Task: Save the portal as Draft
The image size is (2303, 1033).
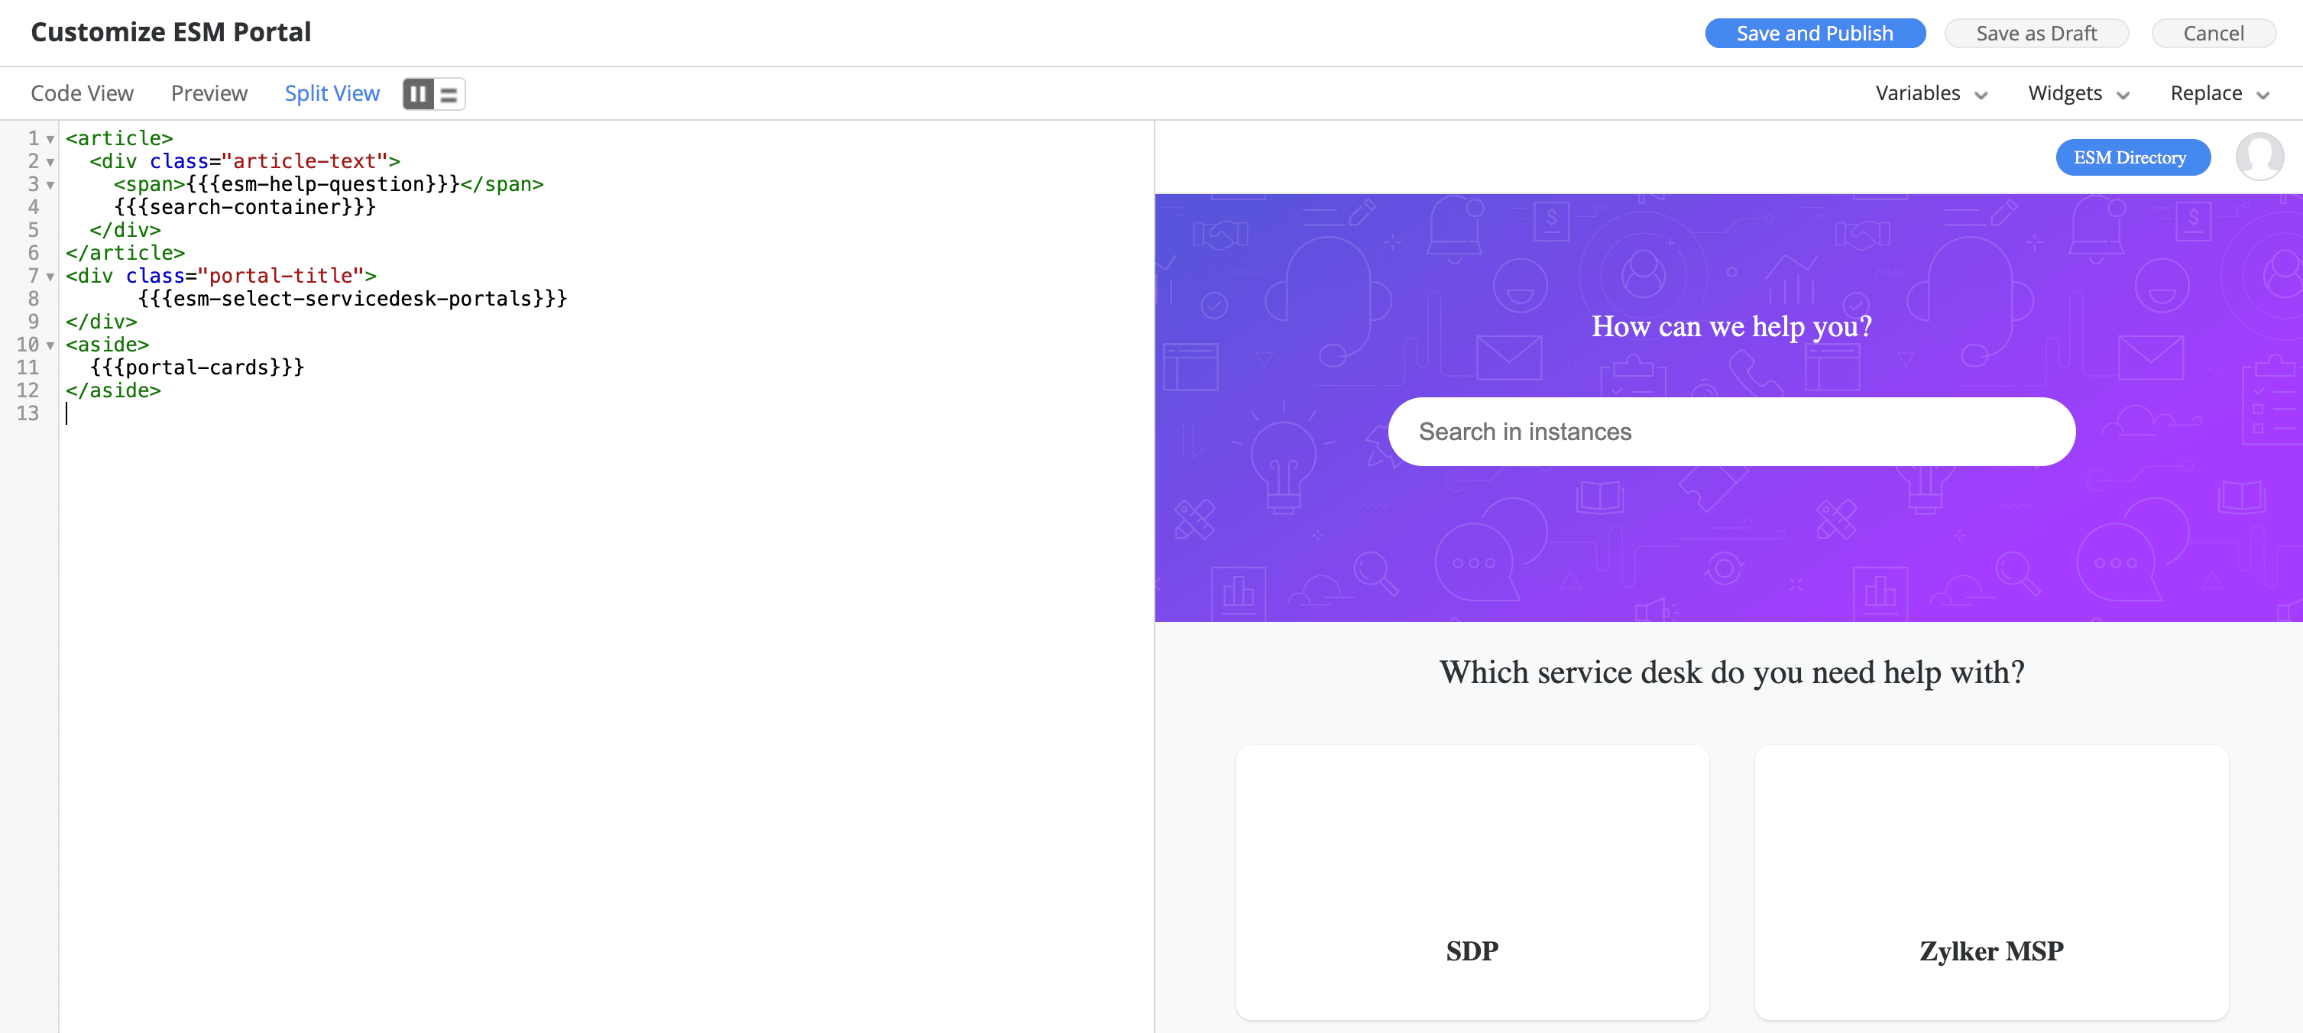Action: click(x=2036, y=34)
